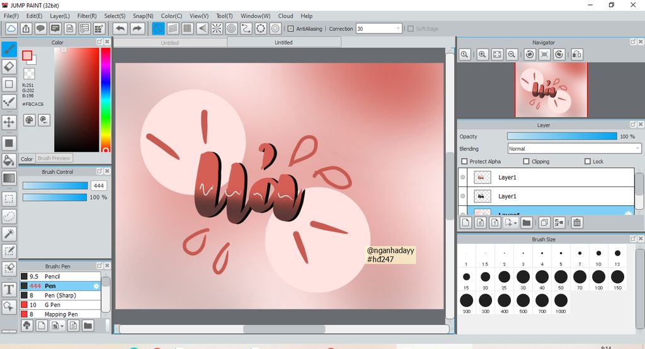Turn snap off with blue circle icon

[x=158, y=28]
